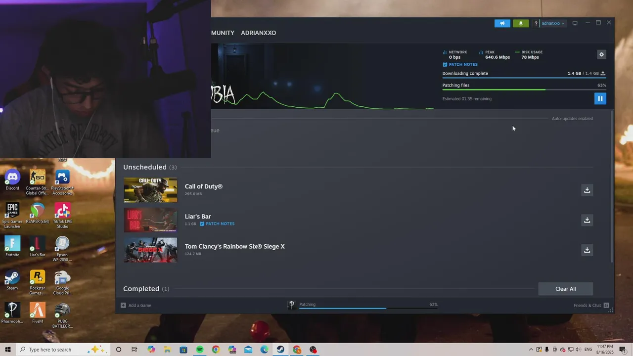The height and width of the screenshot is (356, 633).
Task: Open Friends & Chat
Action: pyautogui.click(x=591, y=306)
